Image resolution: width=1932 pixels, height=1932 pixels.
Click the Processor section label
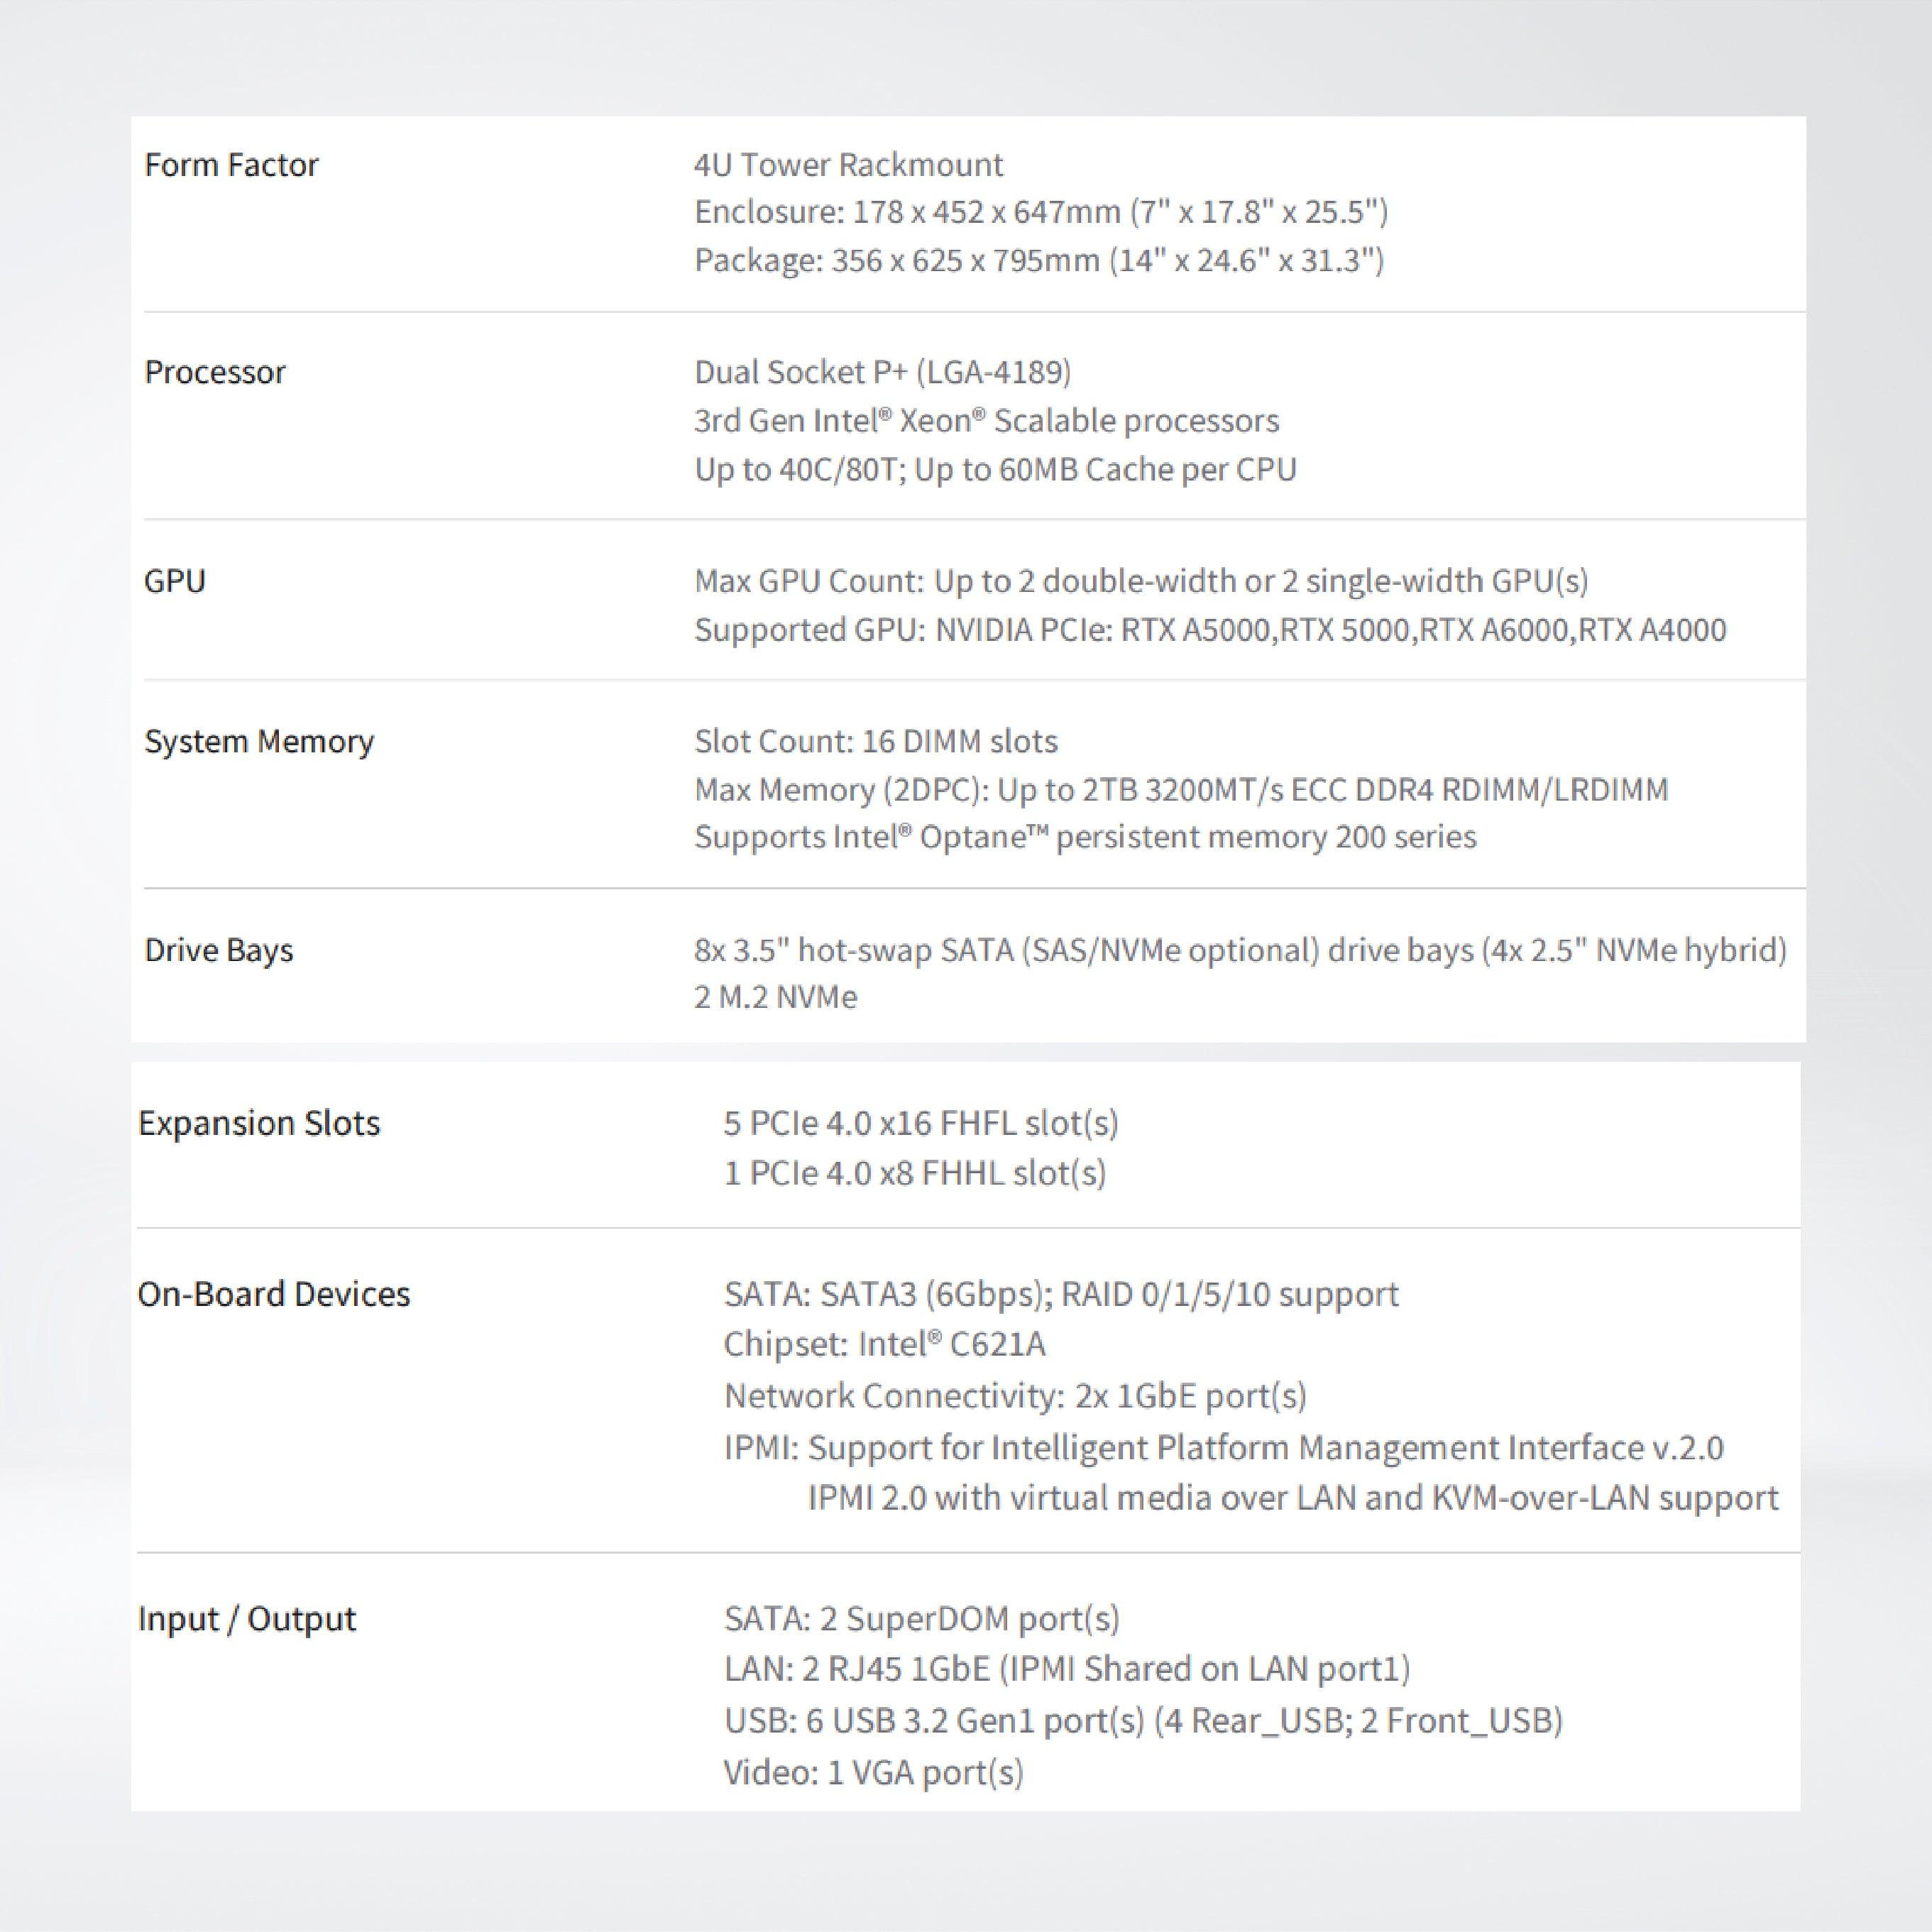point(215,372)
